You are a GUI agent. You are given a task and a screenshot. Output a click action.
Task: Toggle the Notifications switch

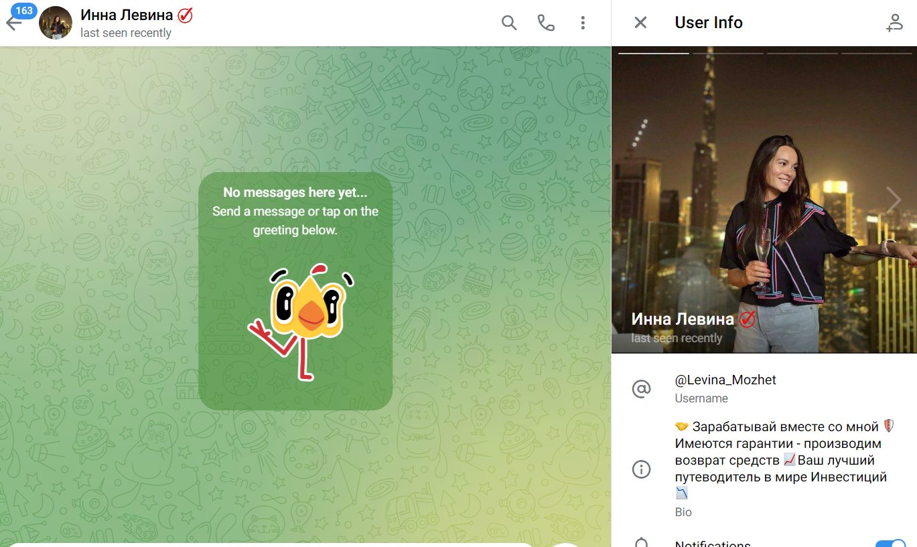[890, 543]
